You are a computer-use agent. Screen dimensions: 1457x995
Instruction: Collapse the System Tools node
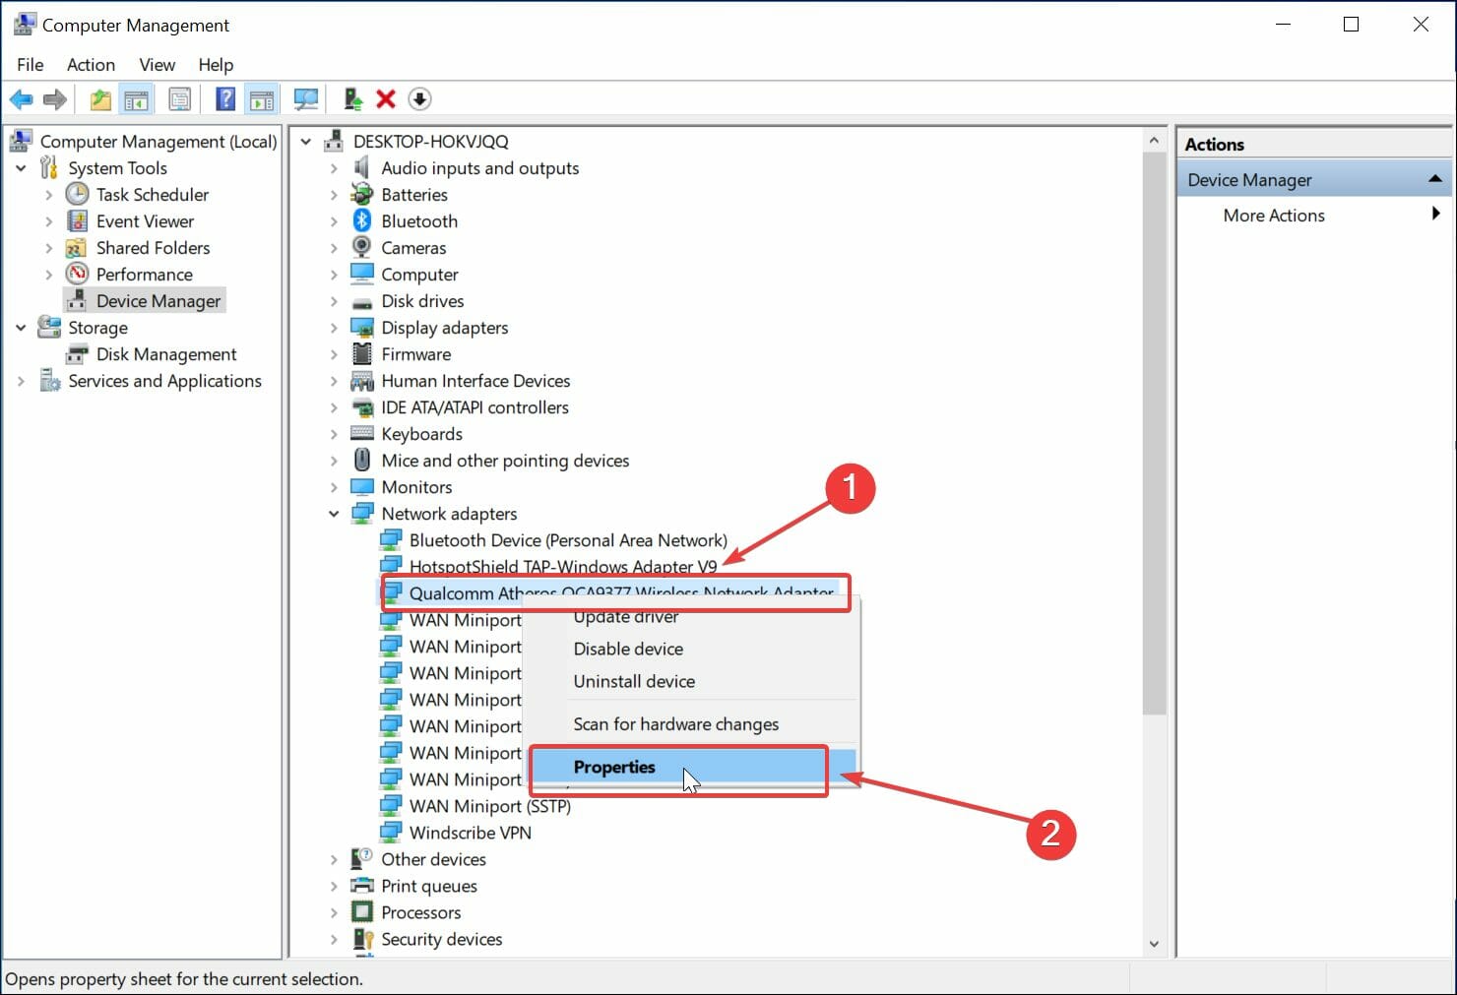(21, 168)
